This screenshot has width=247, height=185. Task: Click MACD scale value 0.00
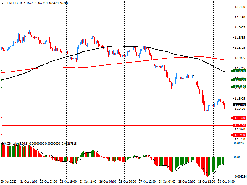[x=237, y=157]
